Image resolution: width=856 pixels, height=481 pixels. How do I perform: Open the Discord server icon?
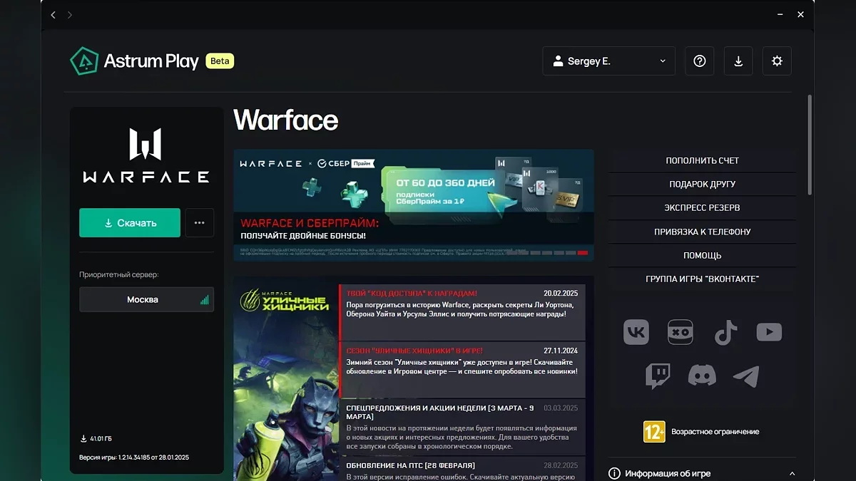pyautogui.click(x=702, y=376)
